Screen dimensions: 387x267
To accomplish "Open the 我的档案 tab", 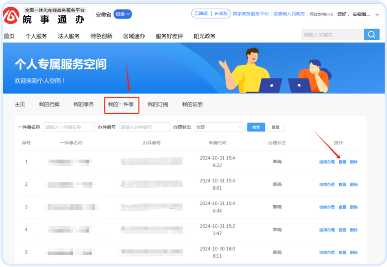I will coord(49,105).
